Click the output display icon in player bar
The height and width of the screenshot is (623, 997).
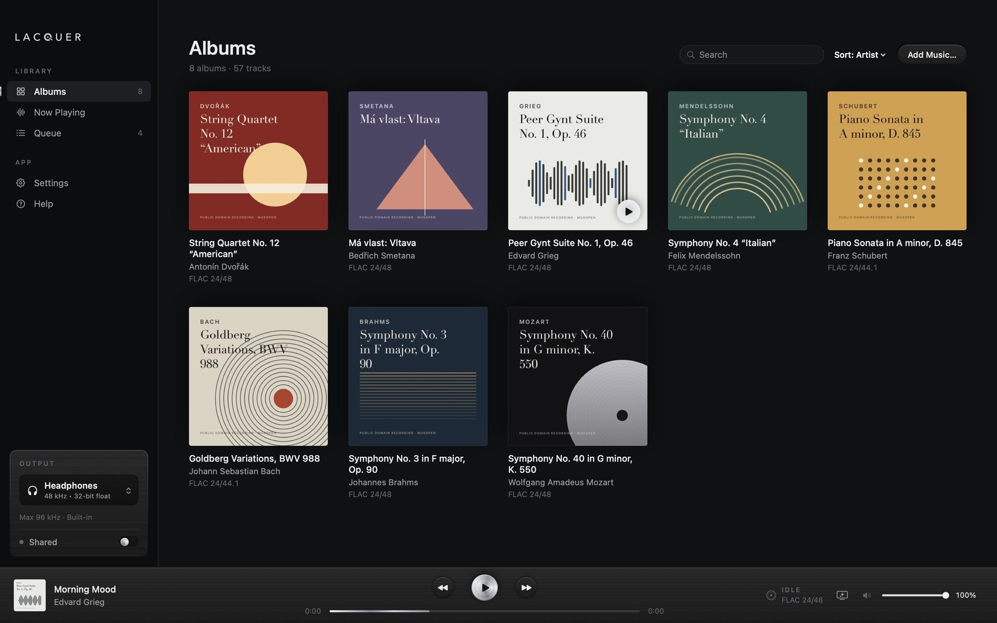coord(842,595)
